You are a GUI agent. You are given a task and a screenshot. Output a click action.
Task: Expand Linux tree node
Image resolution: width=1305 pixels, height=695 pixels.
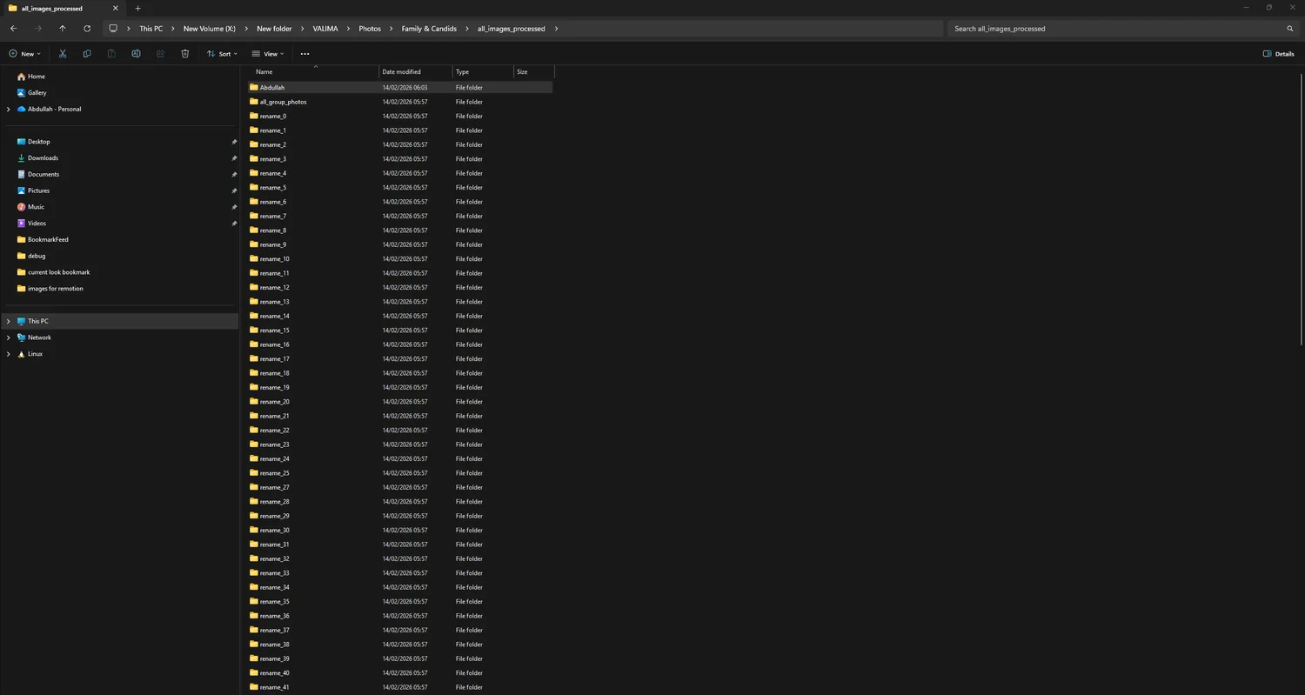point(9,354)
